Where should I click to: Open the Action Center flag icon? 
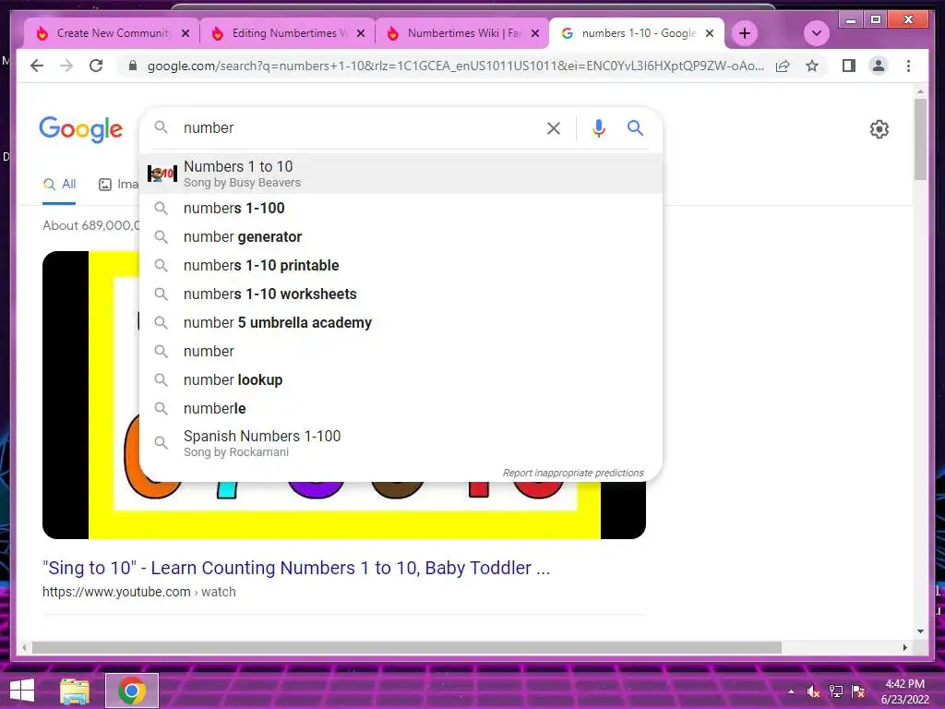858,691
